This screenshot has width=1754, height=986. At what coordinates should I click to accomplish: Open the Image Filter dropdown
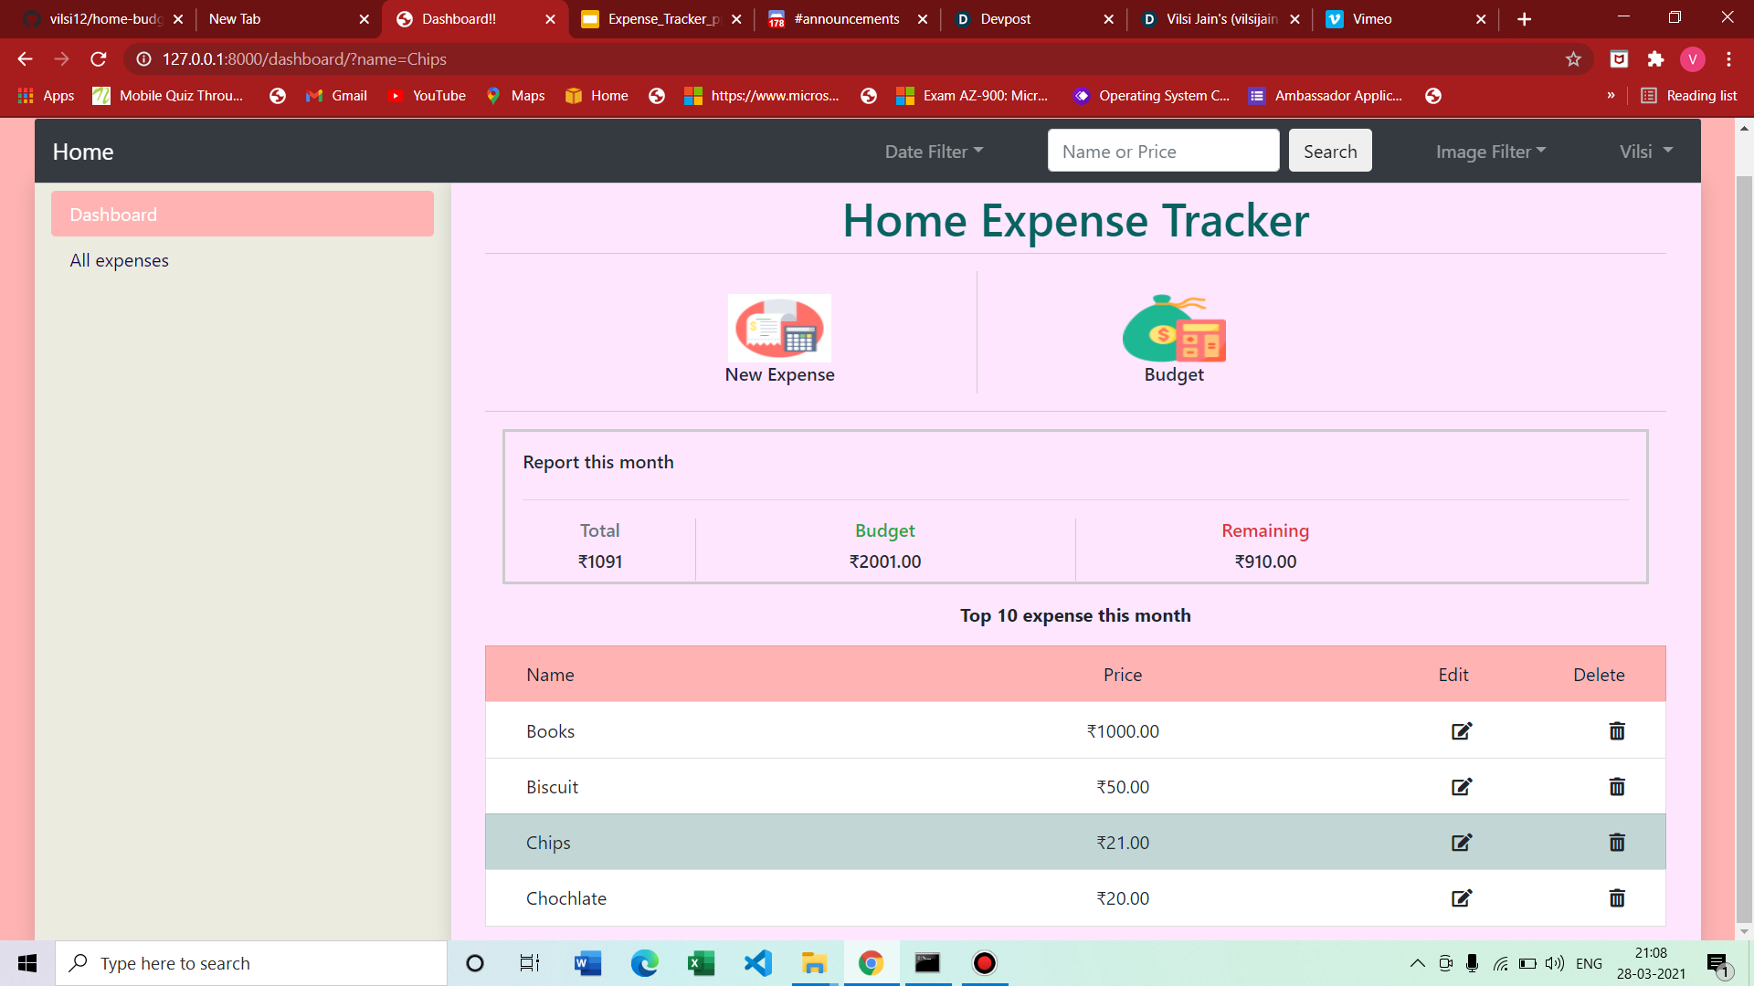(x=1490, y=152)
